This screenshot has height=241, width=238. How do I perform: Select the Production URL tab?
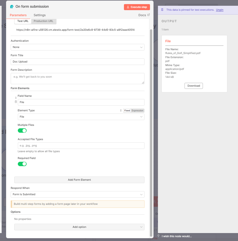(x=44, y=21)
